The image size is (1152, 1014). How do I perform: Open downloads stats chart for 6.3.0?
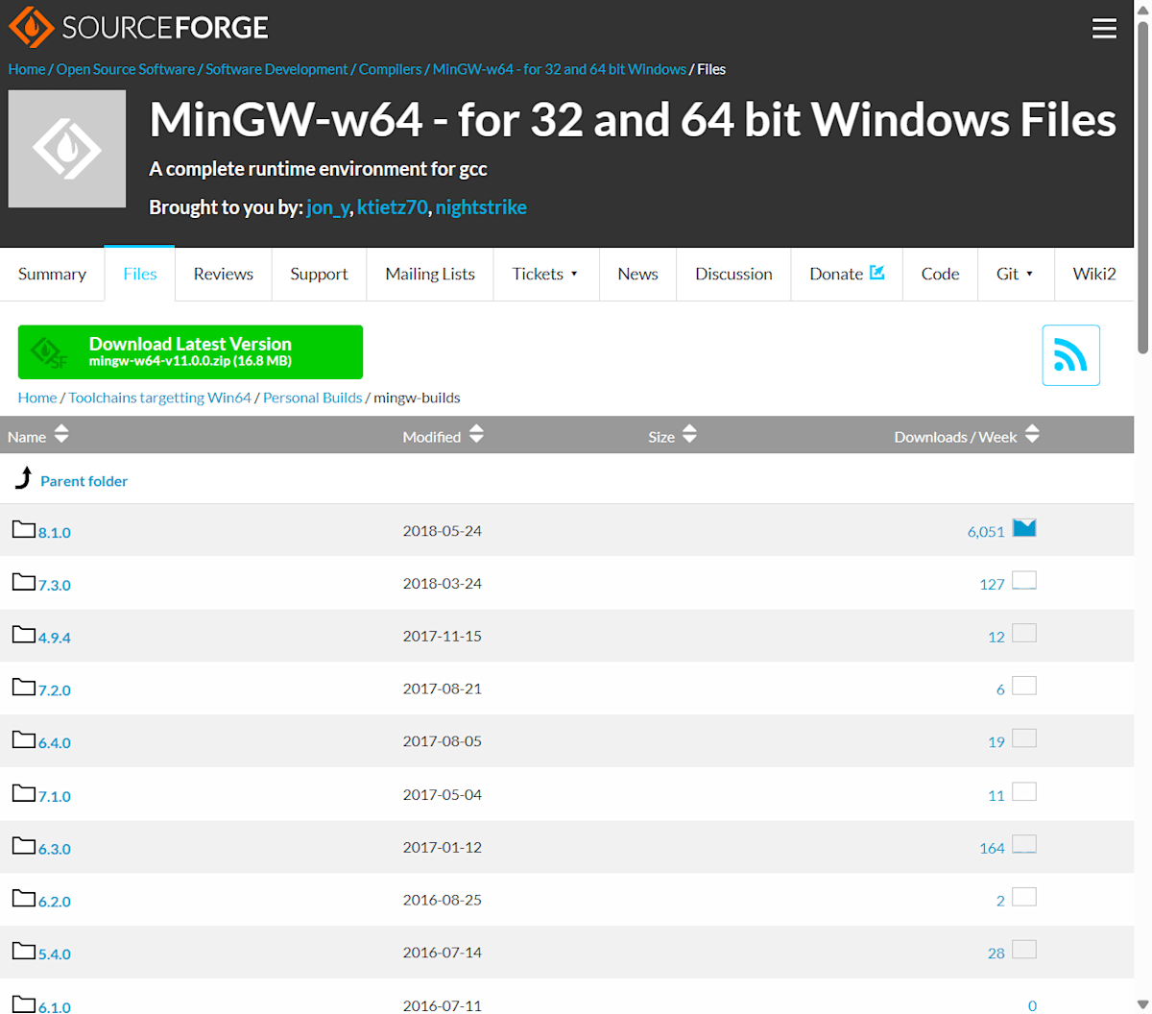click(x=1024, y=845)
